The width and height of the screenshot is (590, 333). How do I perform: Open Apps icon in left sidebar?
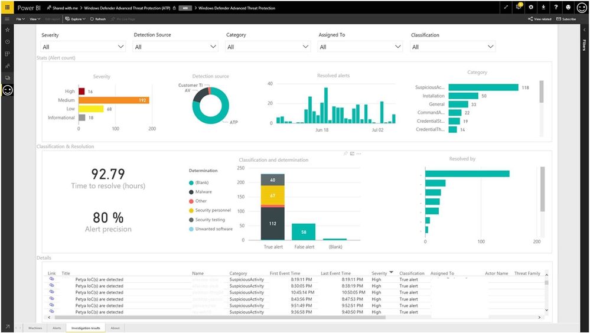tap(7, 54)
